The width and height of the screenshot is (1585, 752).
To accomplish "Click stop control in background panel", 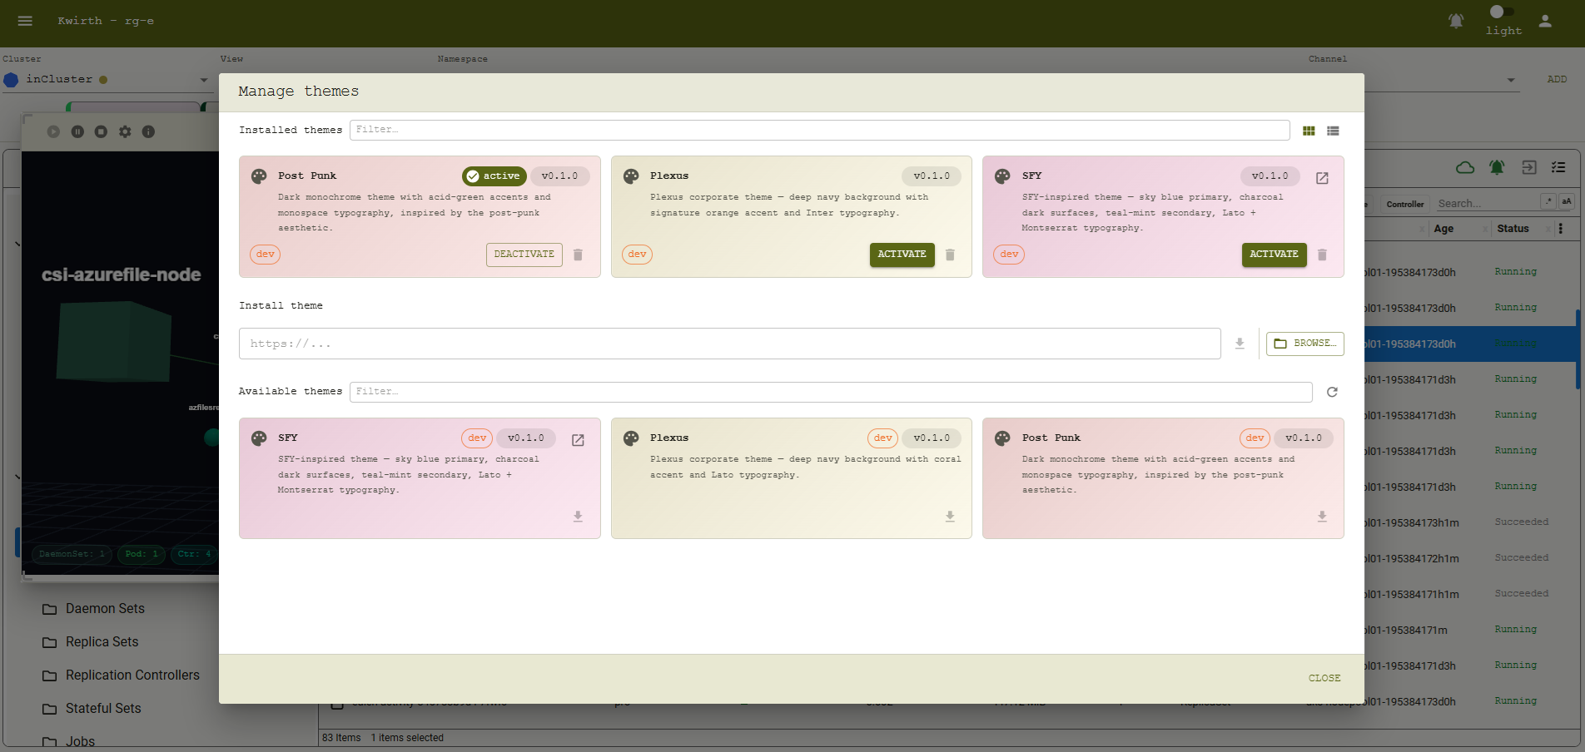I will coord(101,131).
